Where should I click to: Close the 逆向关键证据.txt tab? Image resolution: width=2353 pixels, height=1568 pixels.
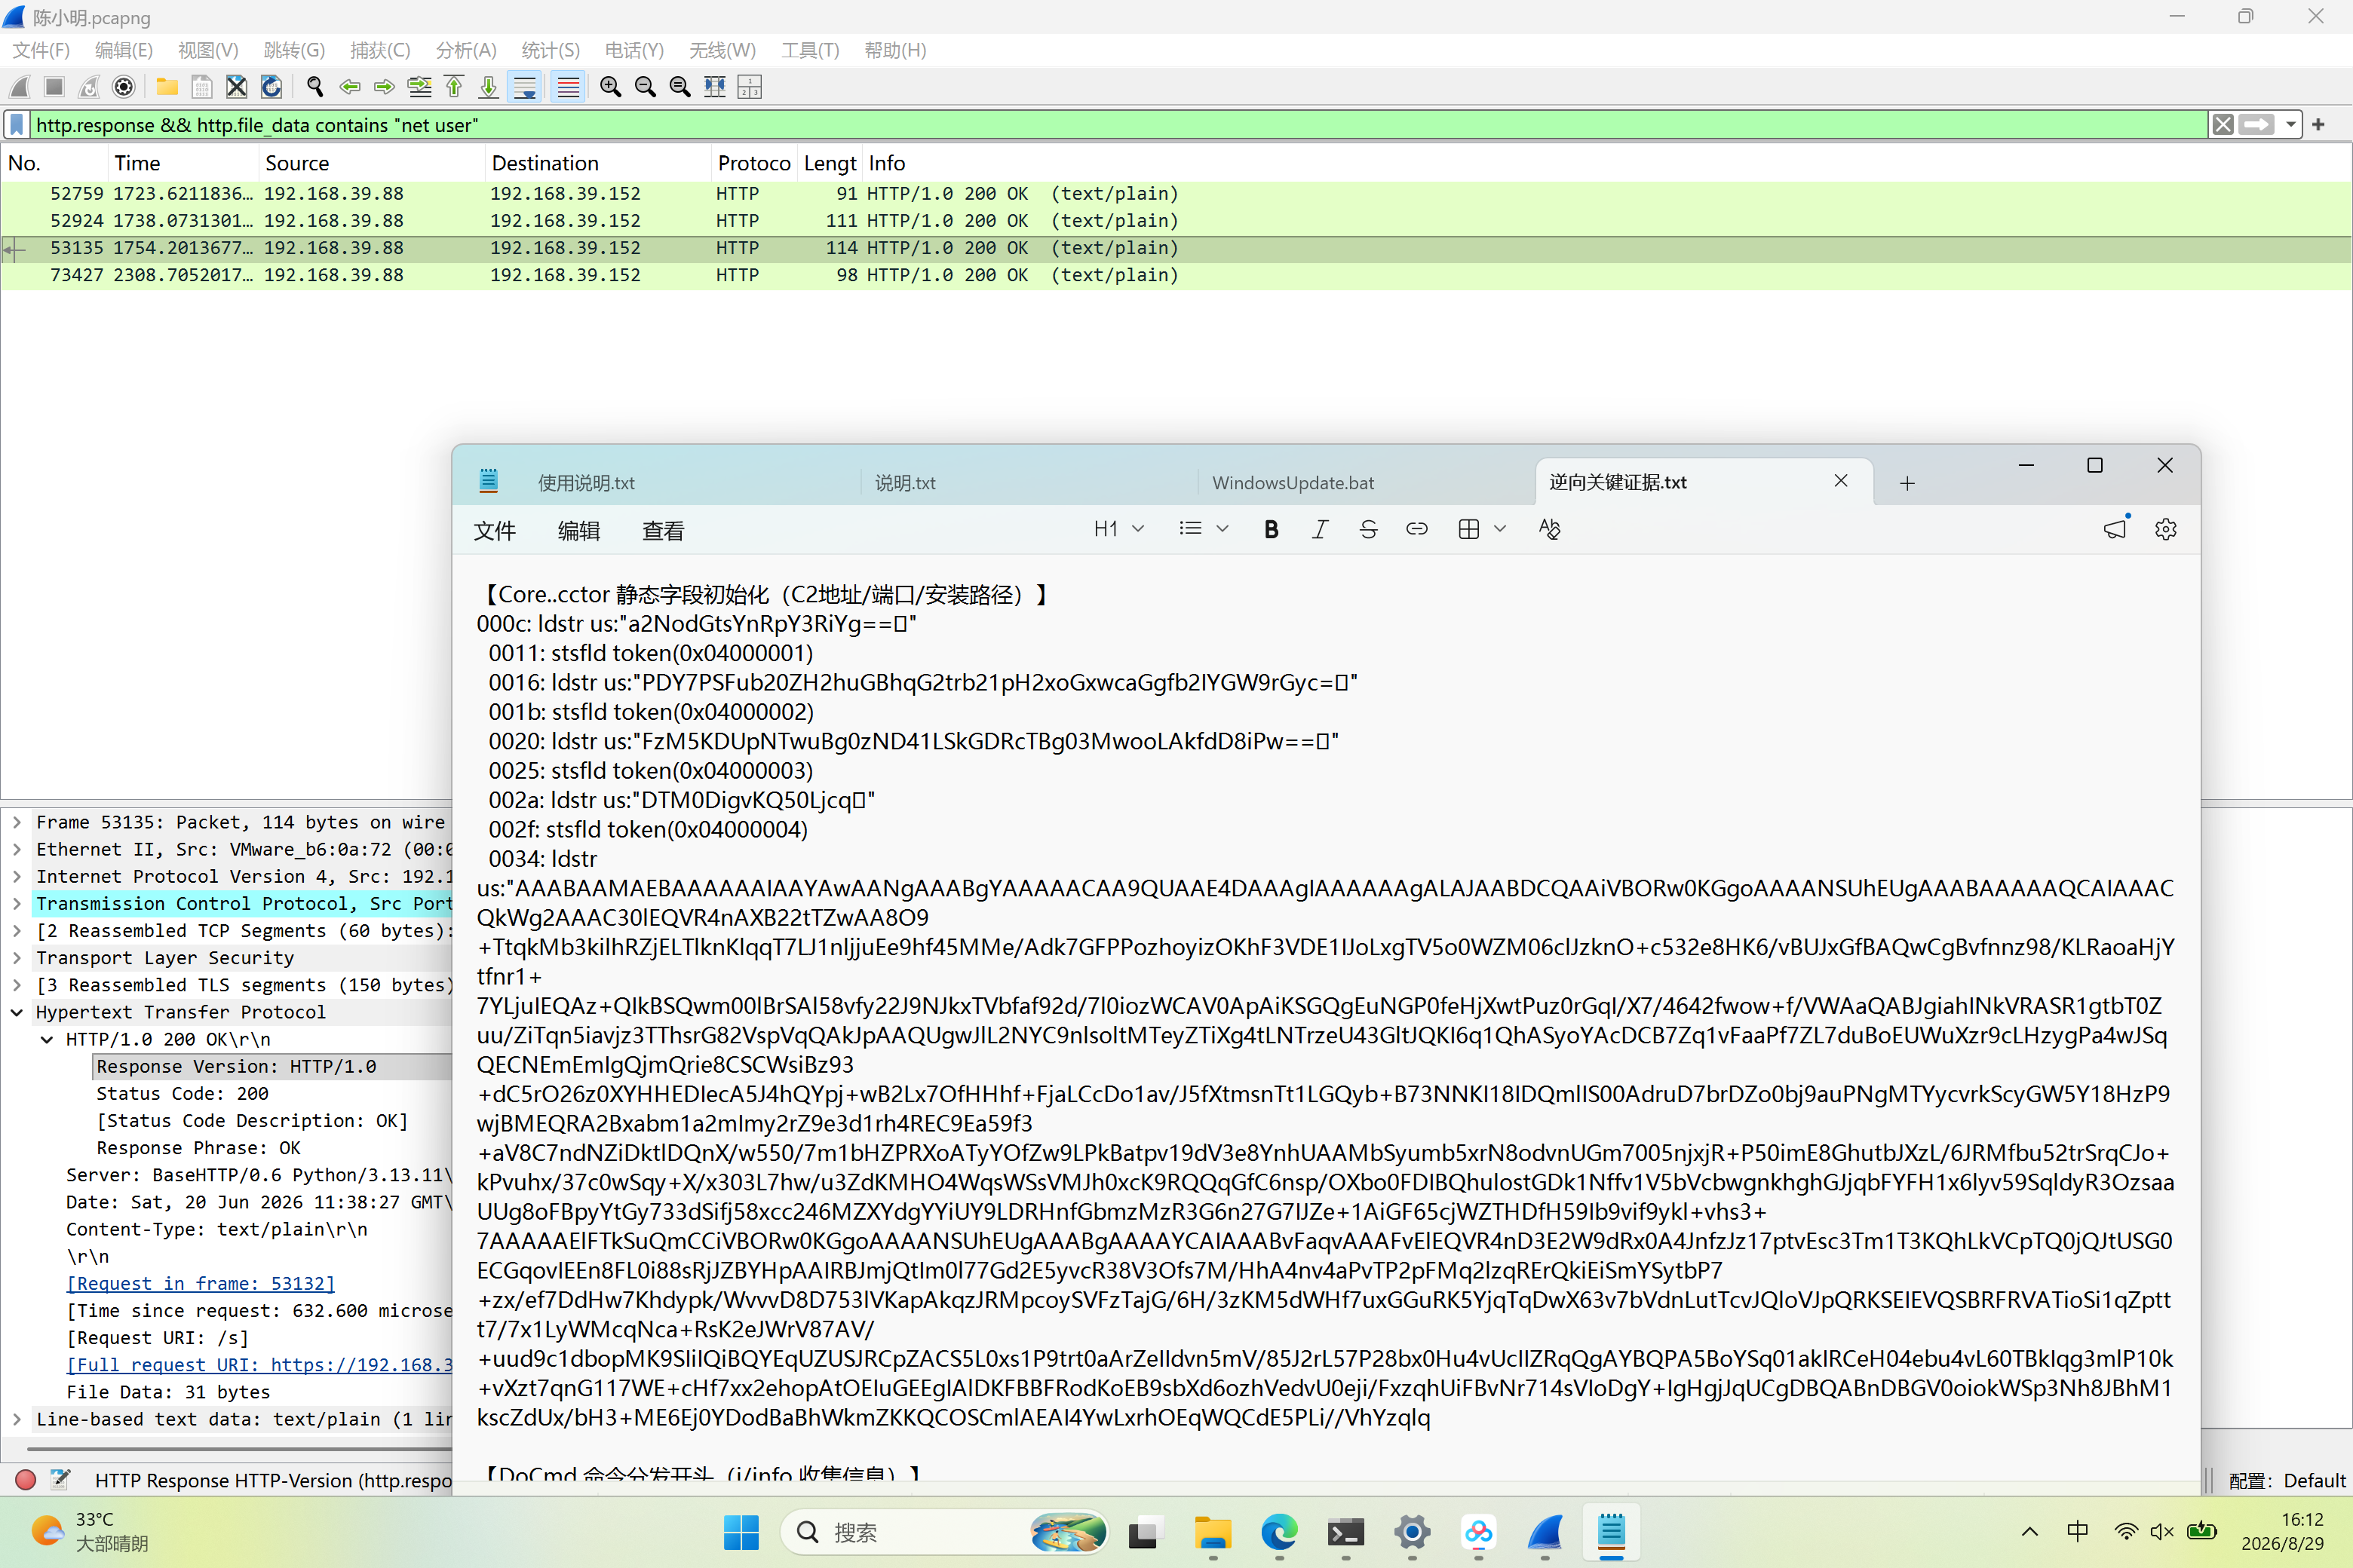(x=1841, y=481)
